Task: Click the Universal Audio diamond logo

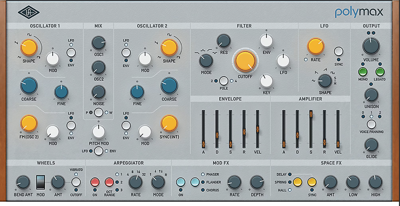Action: (x=29, y=12)
